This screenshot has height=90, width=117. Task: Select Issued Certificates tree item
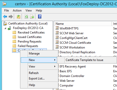[30, 37]
